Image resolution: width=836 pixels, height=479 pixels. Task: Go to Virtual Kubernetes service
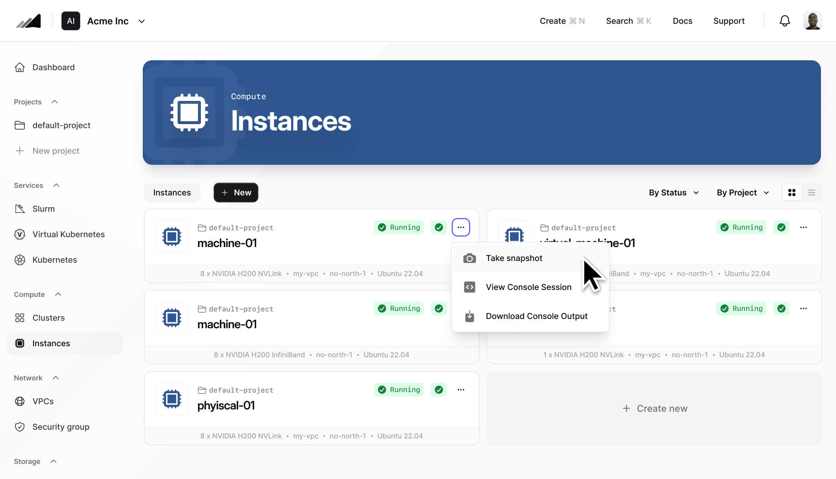(68, 234)
